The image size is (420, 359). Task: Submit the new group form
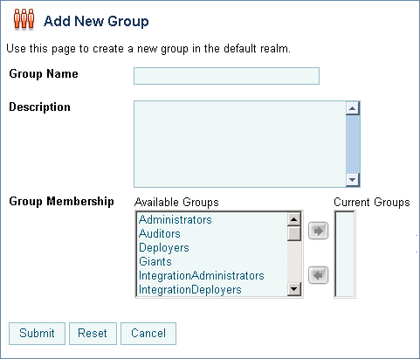37,334
